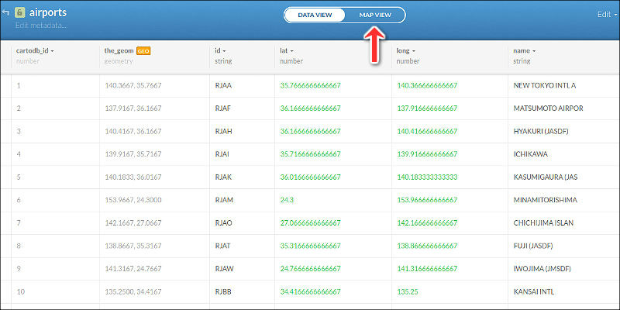Select id cell RJAO

(223, 223)
